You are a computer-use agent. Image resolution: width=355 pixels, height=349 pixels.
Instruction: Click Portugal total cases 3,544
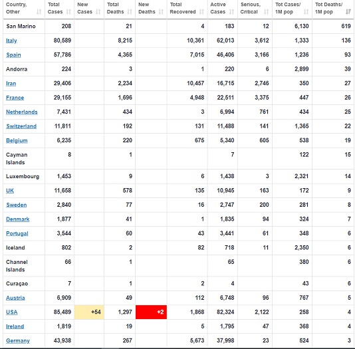64,233
